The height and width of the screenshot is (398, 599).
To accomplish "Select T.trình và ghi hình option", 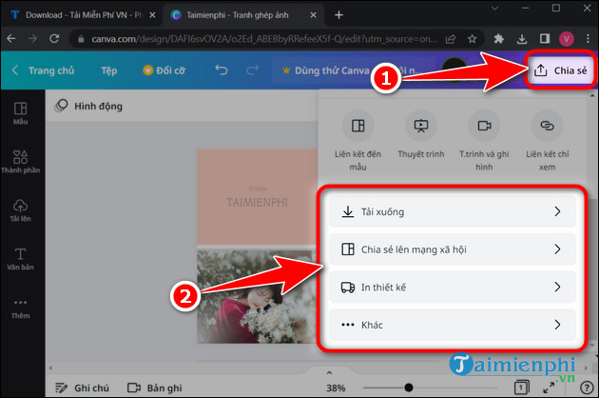I will [484, 141].
